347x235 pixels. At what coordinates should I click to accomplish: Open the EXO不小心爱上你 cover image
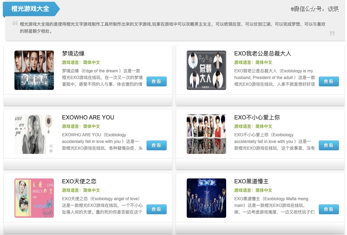pyautogui.click(x=206, y=134)
